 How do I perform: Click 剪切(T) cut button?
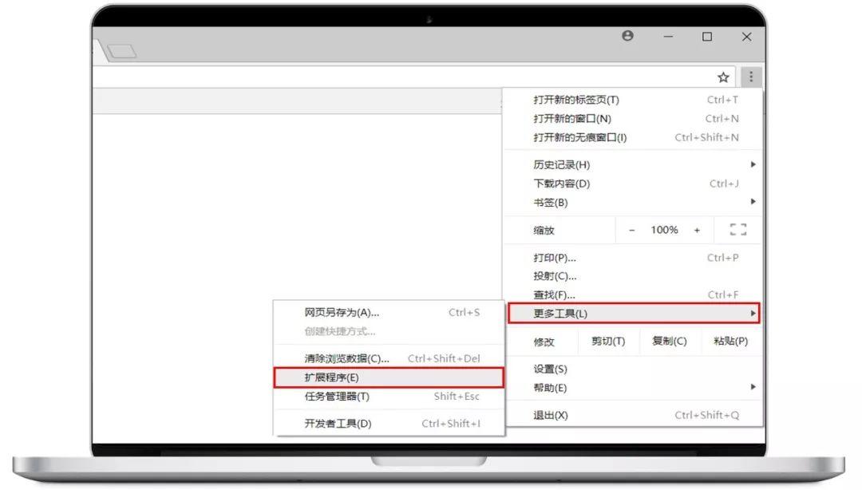click(x=608, y=341)
